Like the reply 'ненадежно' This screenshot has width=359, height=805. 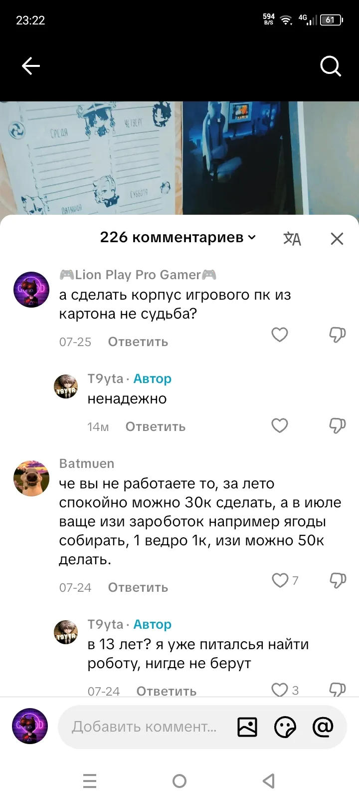(280, 425)
